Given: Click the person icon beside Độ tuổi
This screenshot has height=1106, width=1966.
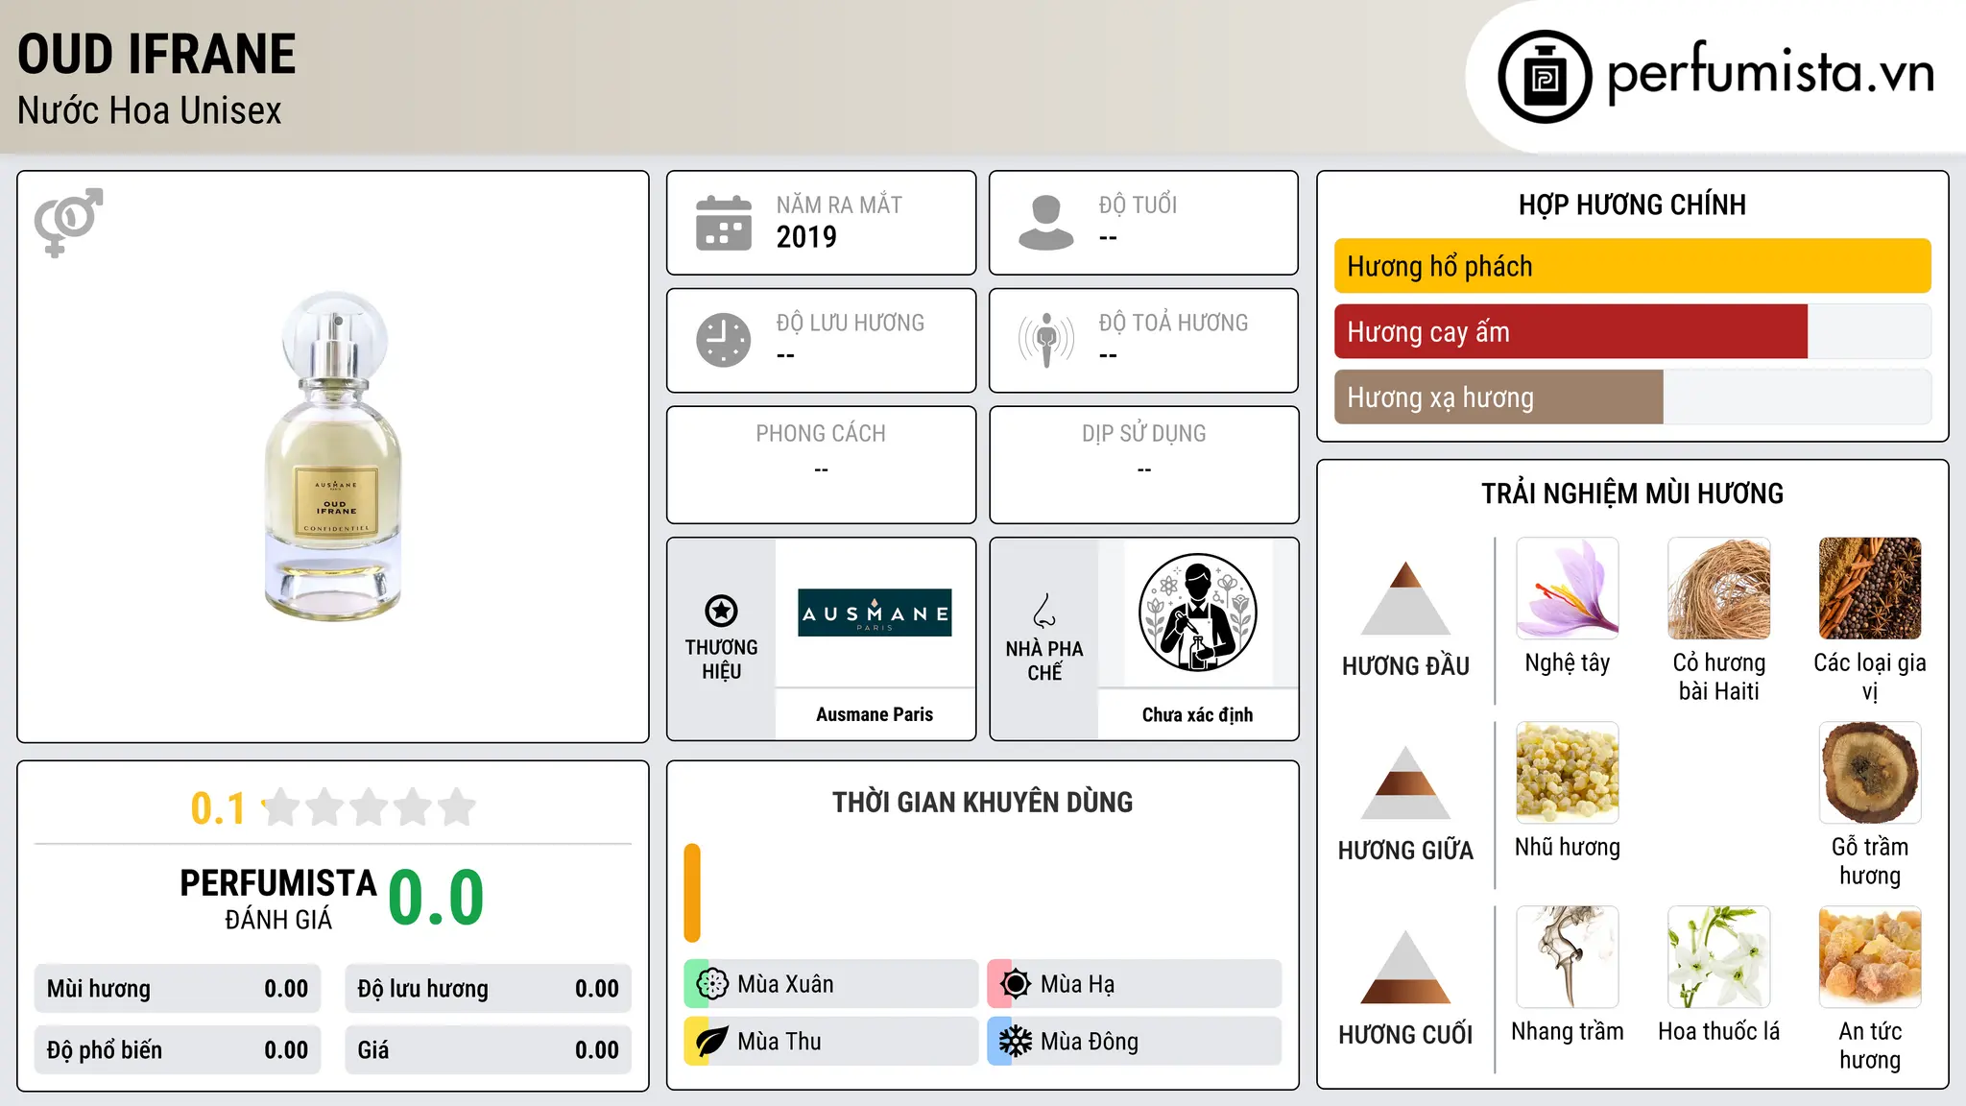Looking at the screenshot, I should (x=1045, y=223).
